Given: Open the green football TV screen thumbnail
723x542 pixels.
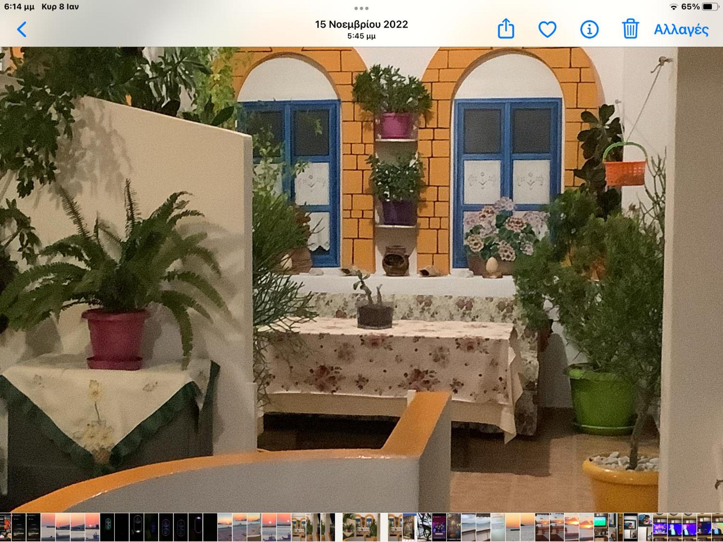Looking at the screenshot, I should pyautogui.click(x=601, y=528).
